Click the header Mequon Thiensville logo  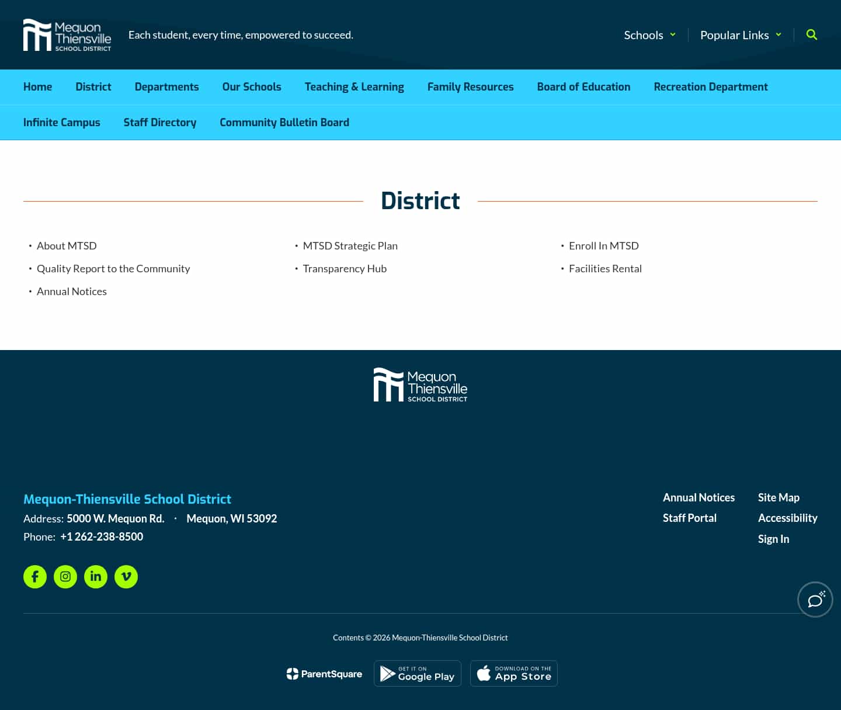click(67, 35)
